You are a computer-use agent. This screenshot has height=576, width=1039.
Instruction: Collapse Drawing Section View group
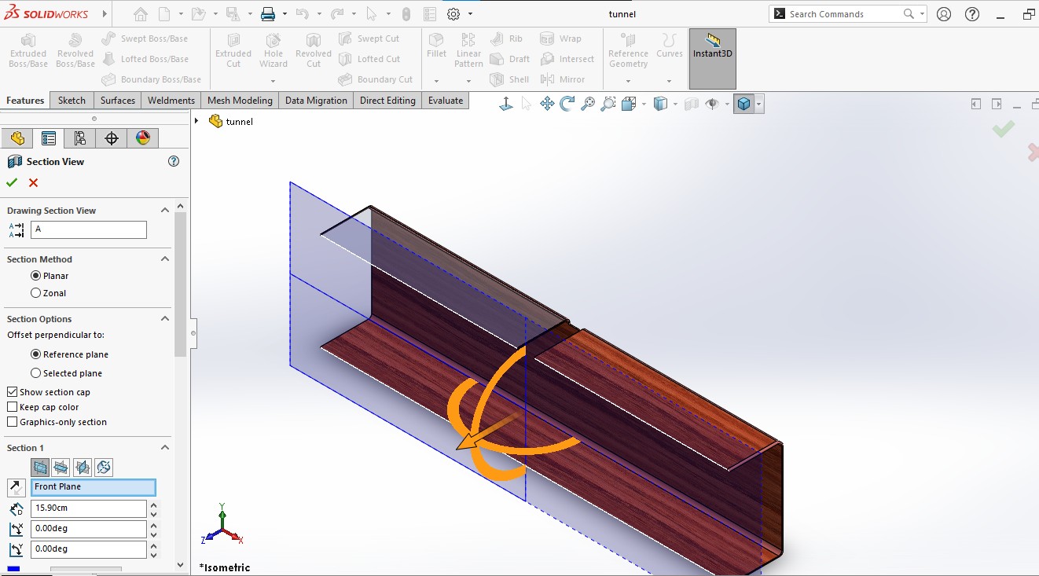point(165,211)
